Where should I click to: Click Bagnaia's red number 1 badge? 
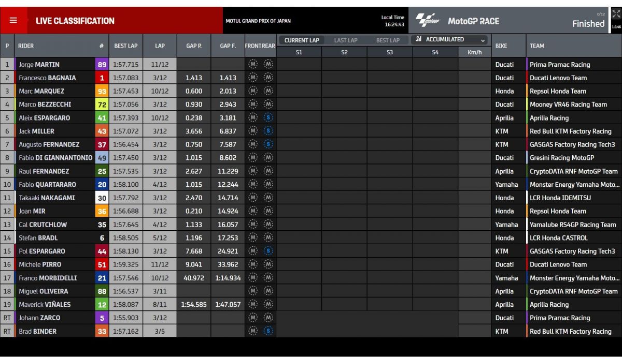102,78
